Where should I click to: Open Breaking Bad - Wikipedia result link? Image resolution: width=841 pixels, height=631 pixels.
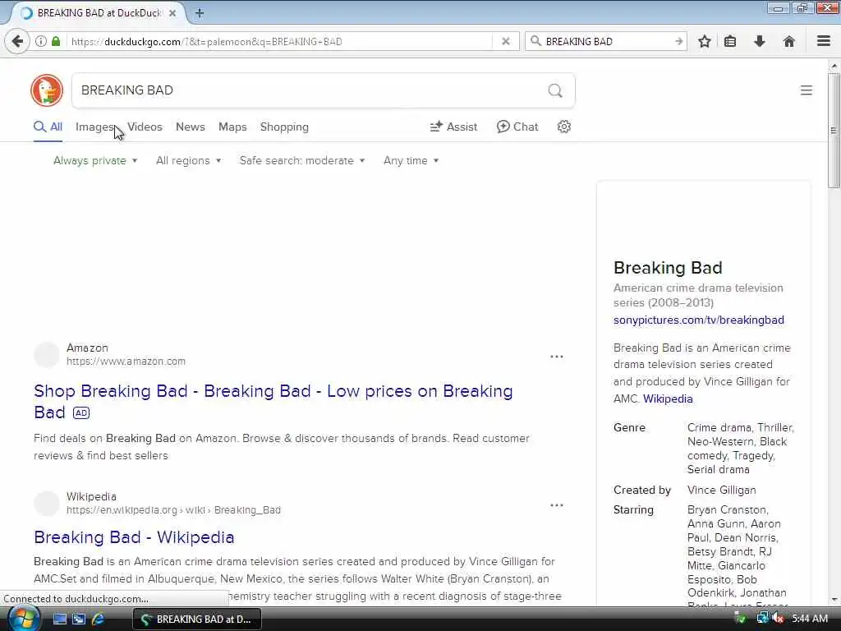pyautogui.click(x=134, y=537)
